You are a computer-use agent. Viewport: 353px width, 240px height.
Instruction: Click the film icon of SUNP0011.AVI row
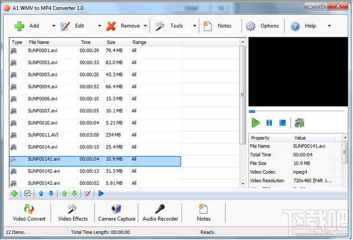[x=14, y=135]
